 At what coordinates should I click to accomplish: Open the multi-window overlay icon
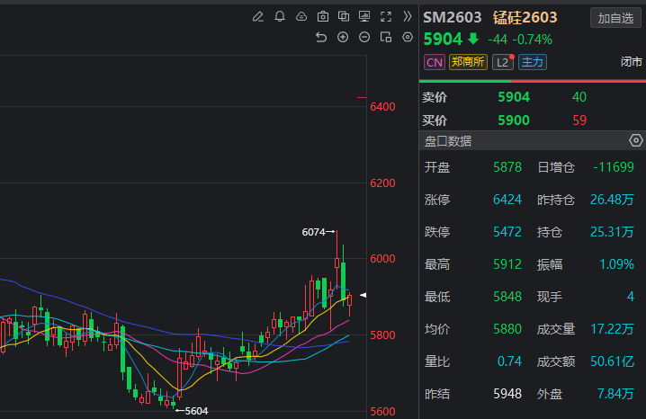(343, 16)
